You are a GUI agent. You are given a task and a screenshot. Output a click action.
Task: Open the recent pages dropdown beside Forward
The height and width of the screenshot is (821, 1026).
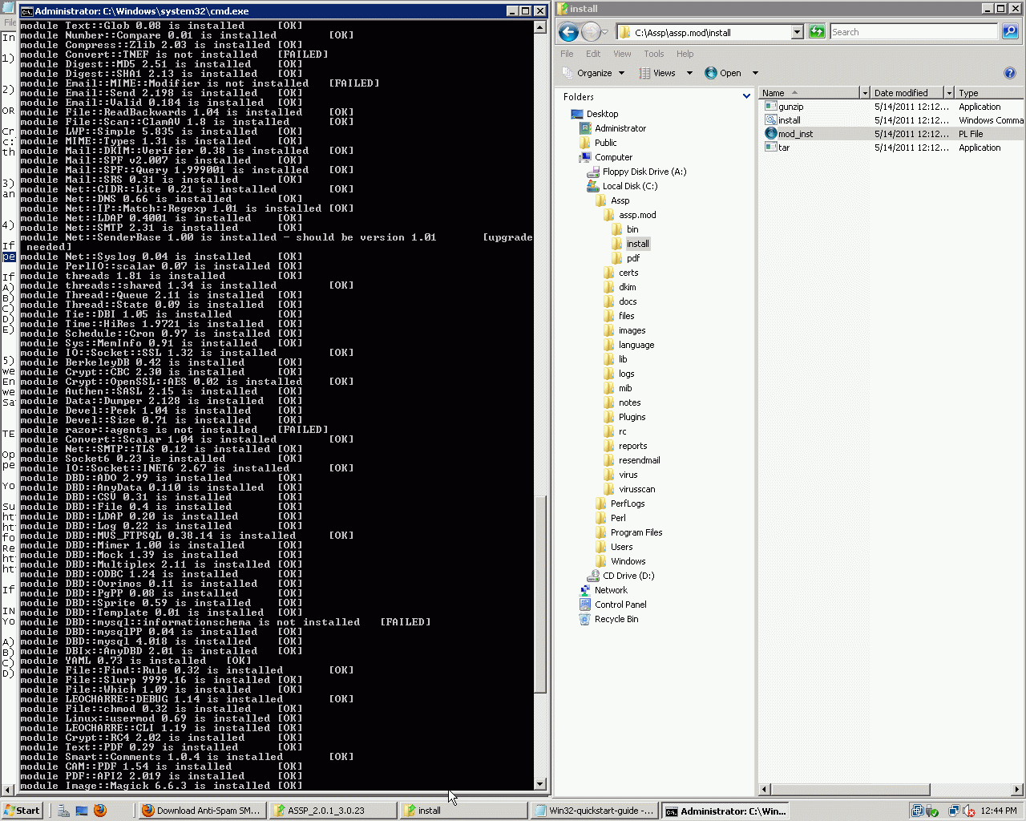[605, 33]
